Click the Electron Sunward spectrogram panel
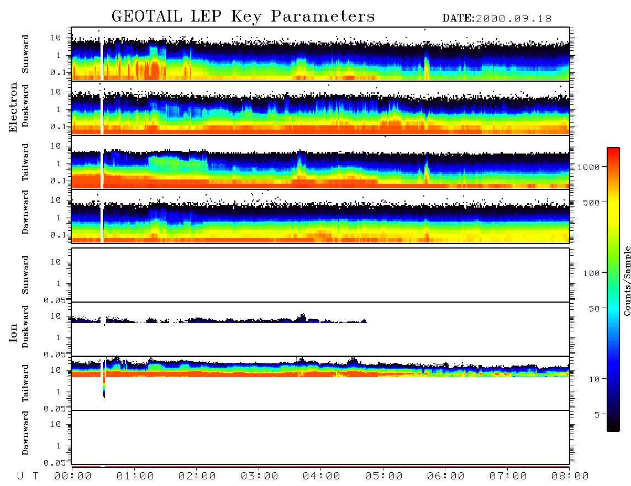The width and height of the screenshot is (631, 486). [320, 54]
